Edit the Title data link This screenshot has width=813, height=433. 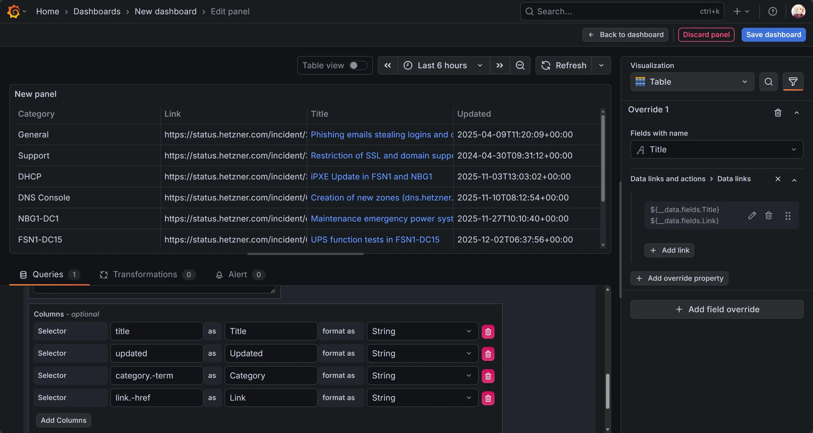click(752, 215)
